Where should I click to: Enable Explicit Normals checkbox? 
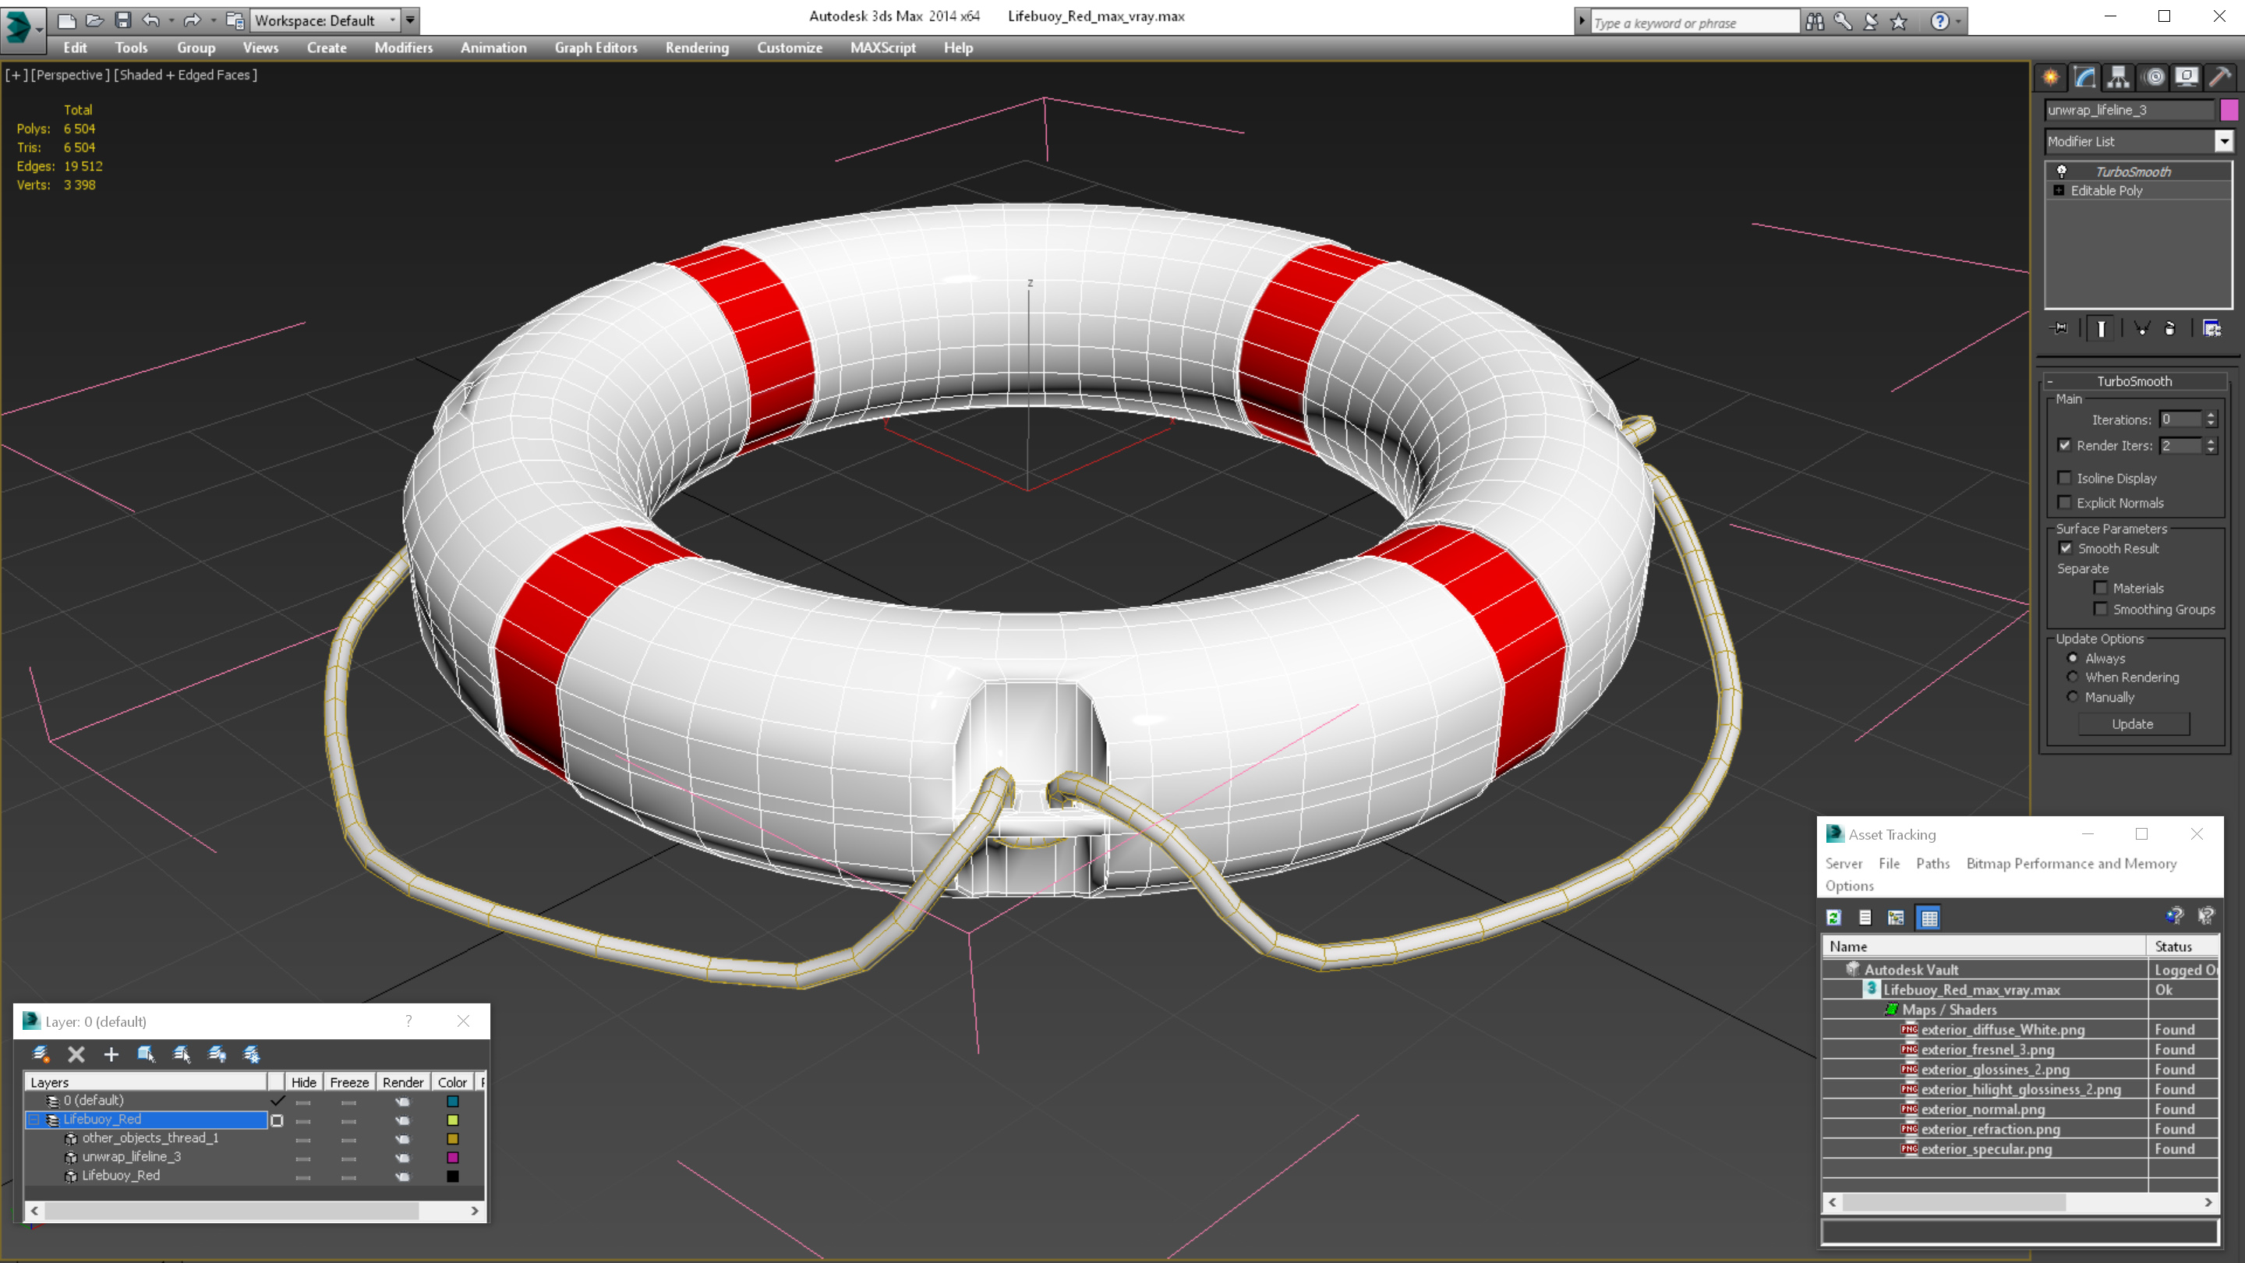pyautogui.click(x=2063, y=502)
